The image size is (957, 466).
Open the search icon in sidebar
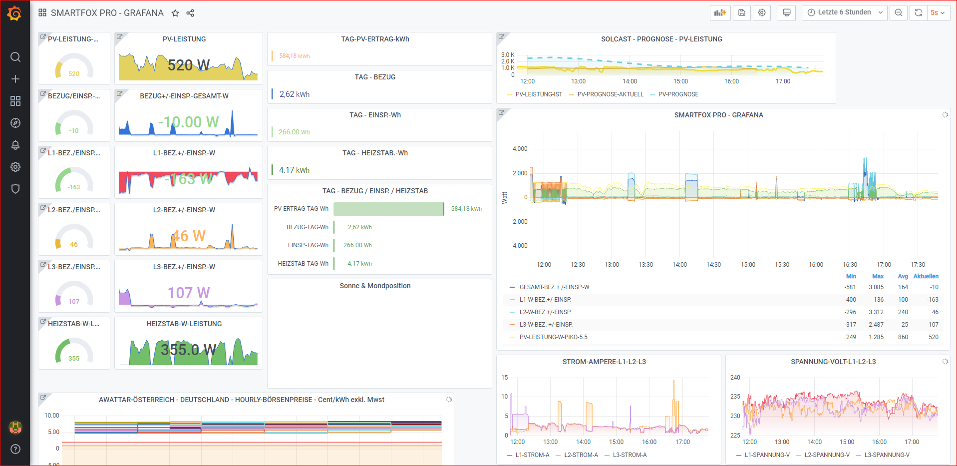click(15, 57)
